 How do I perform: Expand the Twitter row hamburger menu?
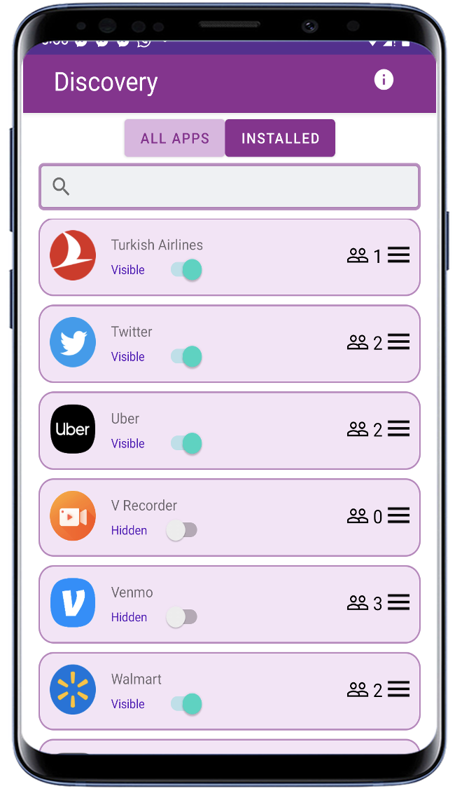click(398, 342)
